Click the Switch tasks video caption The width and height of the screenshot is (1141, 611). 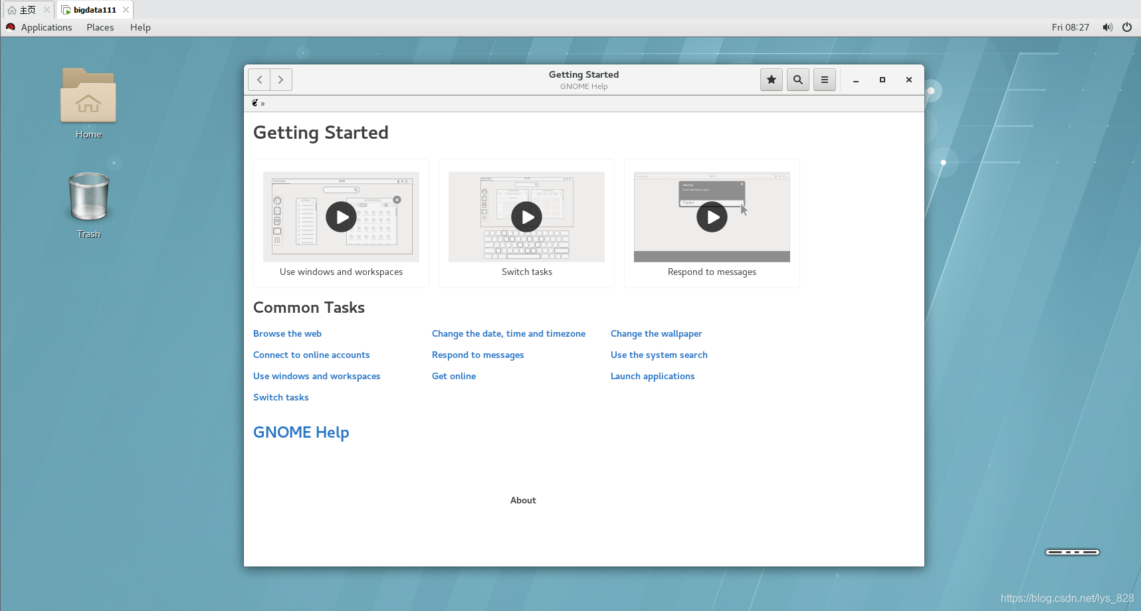(x=527, y=272)
